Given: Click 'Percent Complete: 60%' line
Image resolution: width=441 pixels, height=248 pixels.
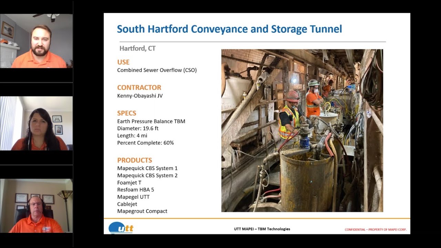Looking at the screenshot, I should click(x=145, y=143).
